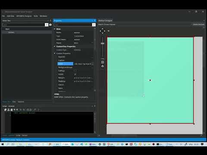Click the Properties search magnifier icon

(x=94, y=25)
